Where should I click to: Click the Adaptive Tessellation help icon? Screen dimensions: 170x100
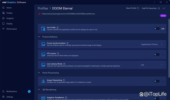click(x=66, y=98)
